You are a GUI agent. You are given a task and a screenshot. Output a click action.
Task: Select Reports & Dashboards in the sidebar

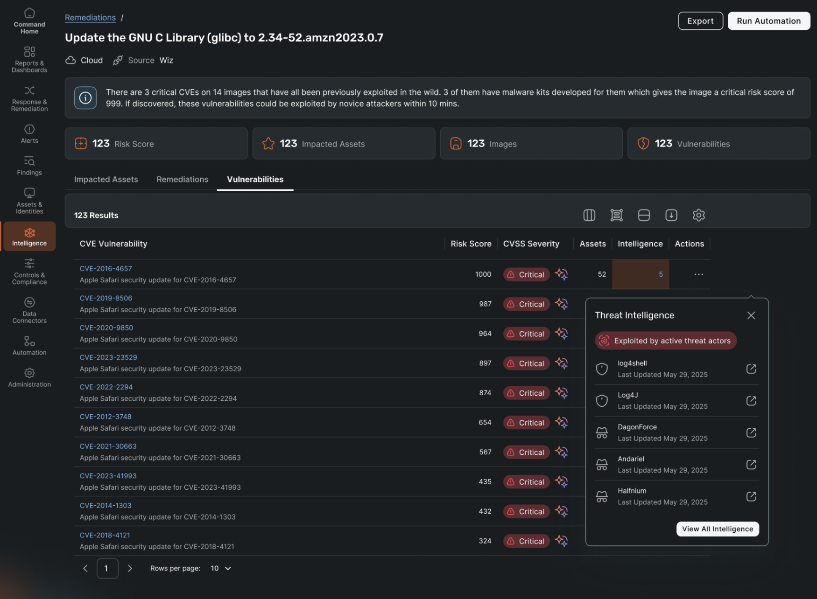[29, 59]
